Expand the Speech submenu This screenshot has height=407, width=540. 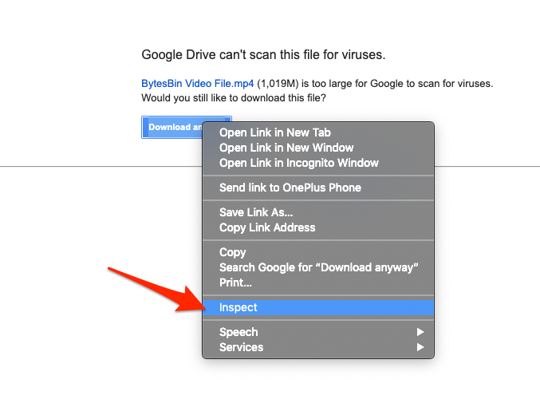point(318,332)
